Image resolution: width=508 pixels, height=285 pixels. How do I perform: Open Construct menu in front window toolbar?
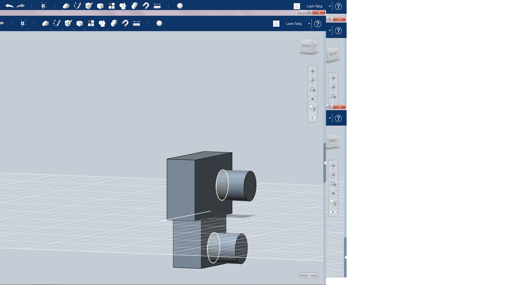pyautogui.click(x=68, y=23)
